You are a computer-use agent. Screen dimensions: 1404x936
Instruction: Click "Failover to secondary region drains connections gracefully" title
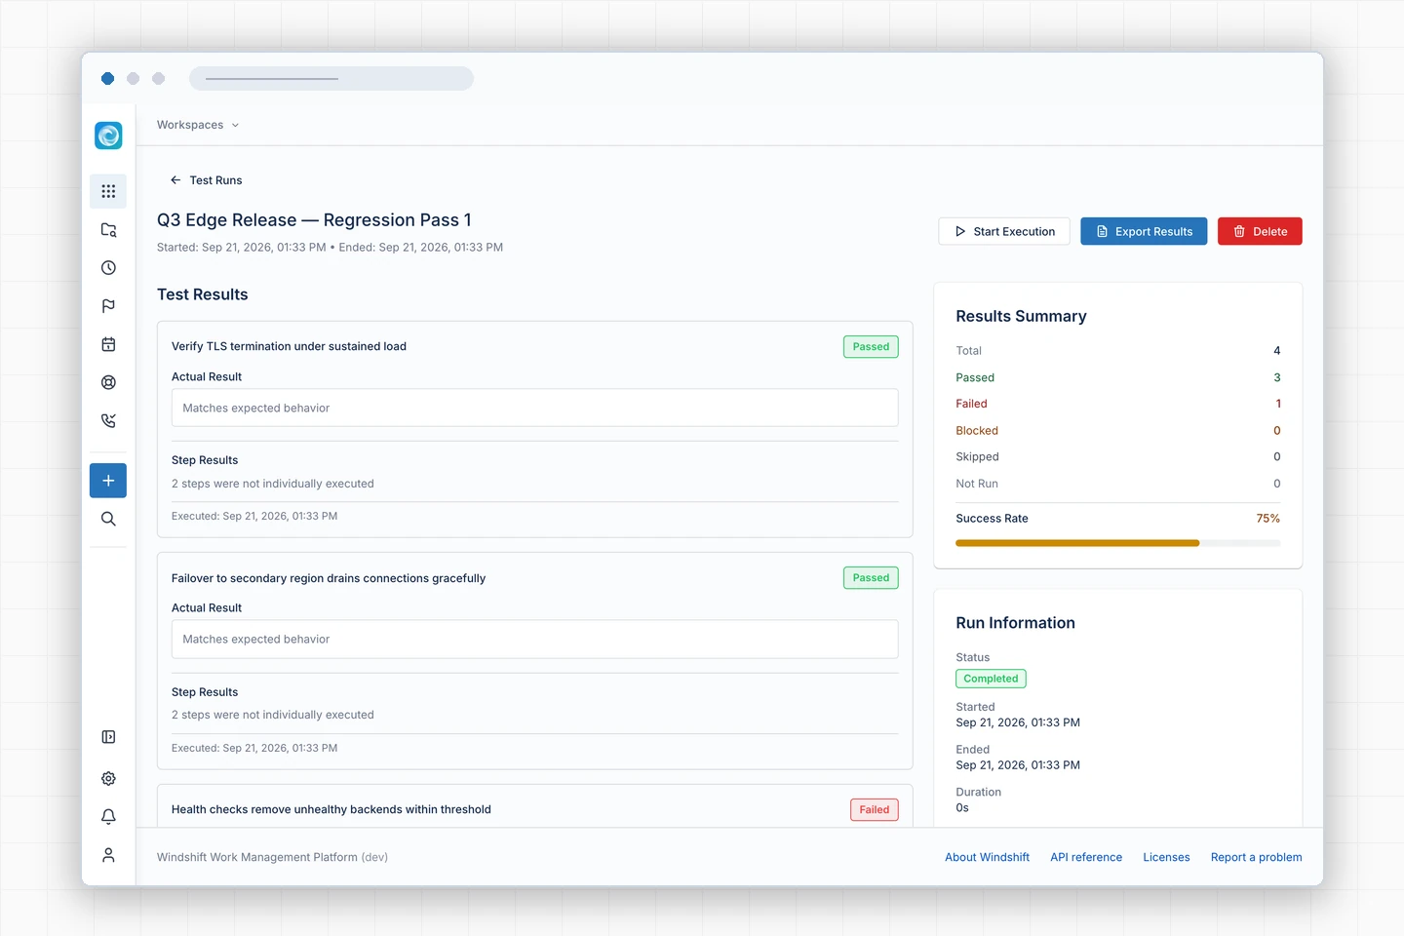pyautogui.click(x=329, y=578)
